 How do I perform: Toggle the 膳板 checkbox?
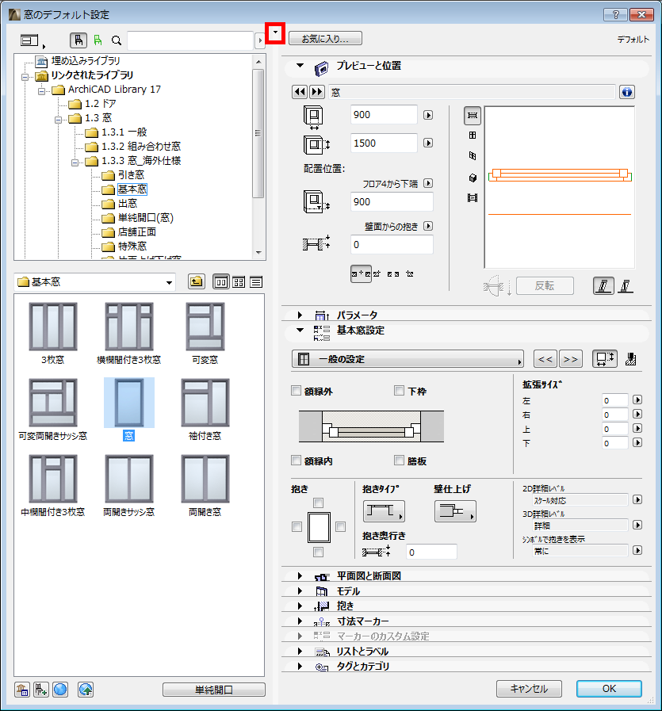pyautogui.click(x=400, y=461)
